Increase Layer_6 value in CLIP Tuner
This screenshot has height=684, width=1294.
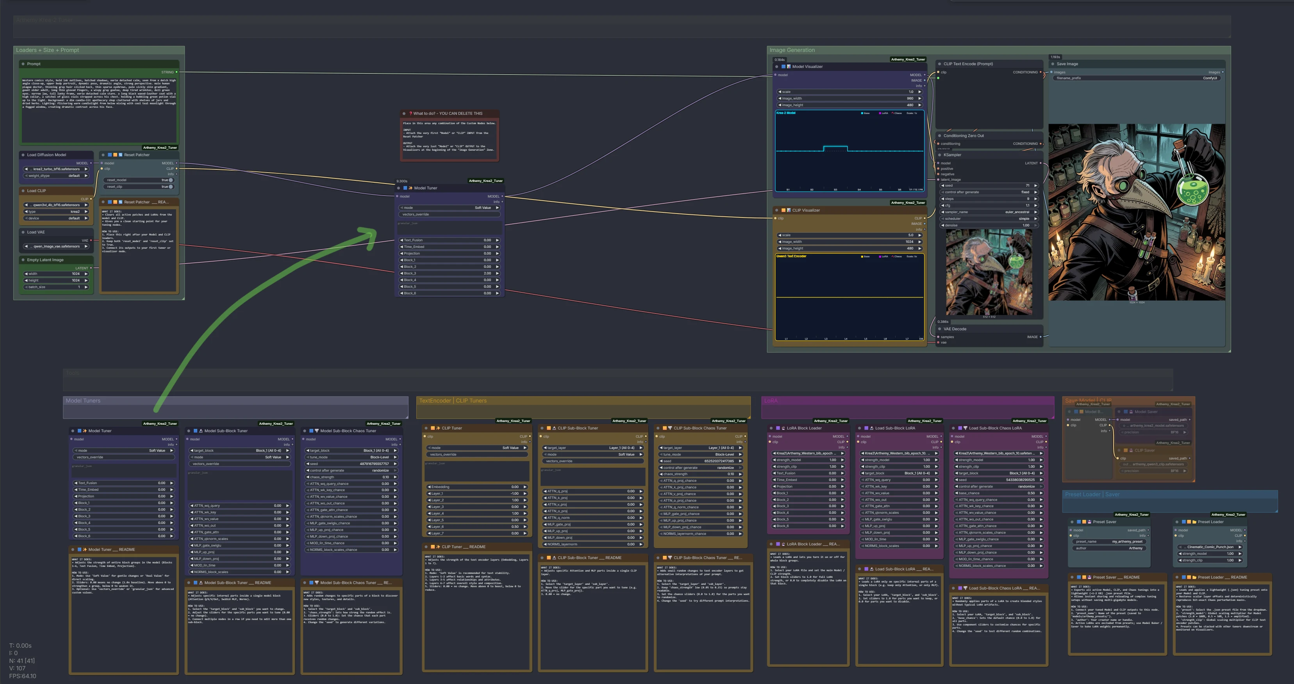(x=525, y=527)
